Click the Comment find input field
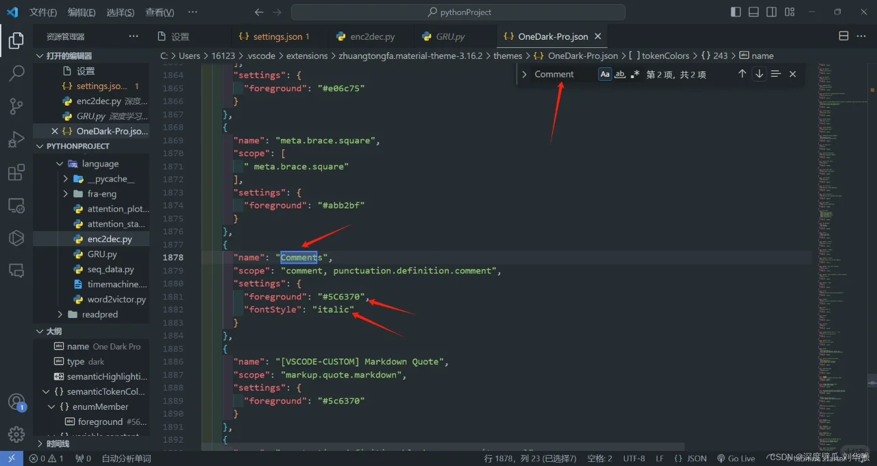Screen dimensions: 877x466 pos(563,74)
